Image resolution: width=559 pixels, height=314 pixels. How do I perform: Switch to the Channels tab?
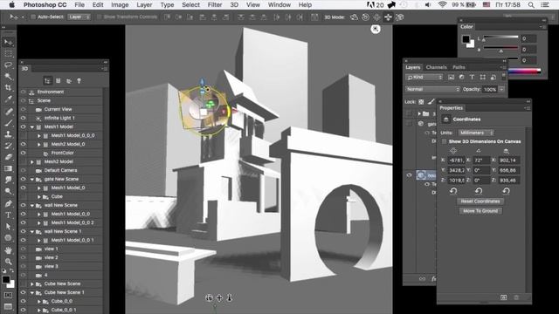[436, 67]
